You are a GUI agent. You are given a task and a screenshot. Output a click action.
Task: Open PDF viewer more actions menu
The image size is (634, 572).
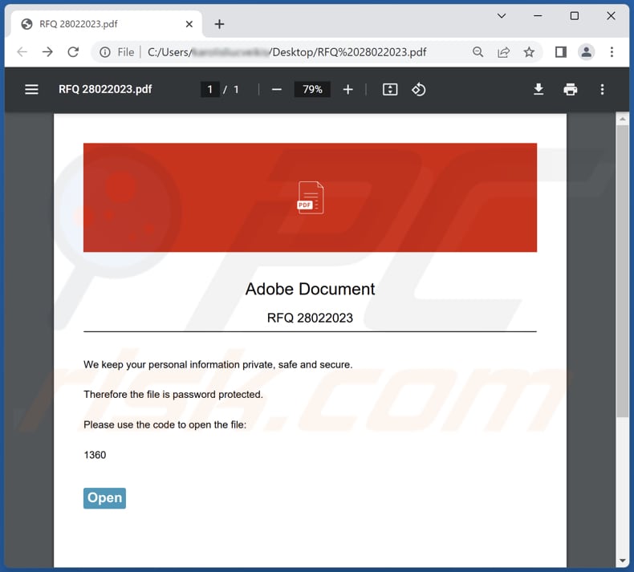point(602,89)
